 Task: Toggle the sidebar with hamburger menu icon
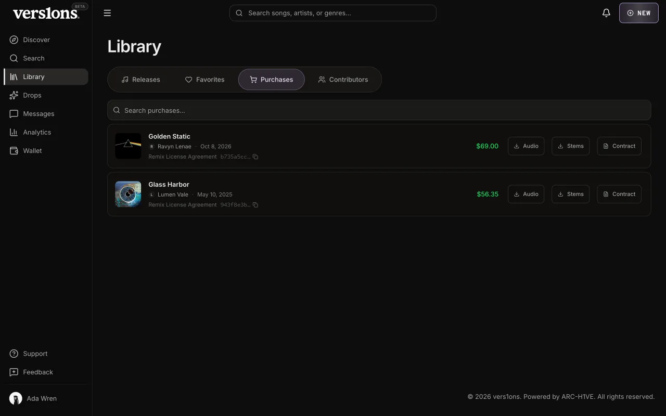click(x=107, y=13)
